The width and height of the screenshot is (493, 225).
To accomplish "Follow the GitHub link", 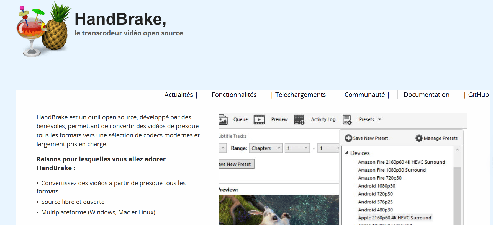I will (479, 95).
